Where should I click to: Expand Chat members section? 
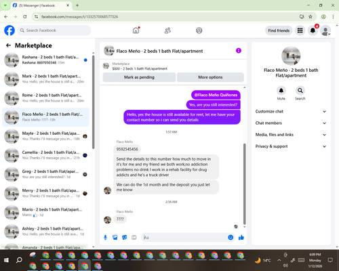click(291, 123)
